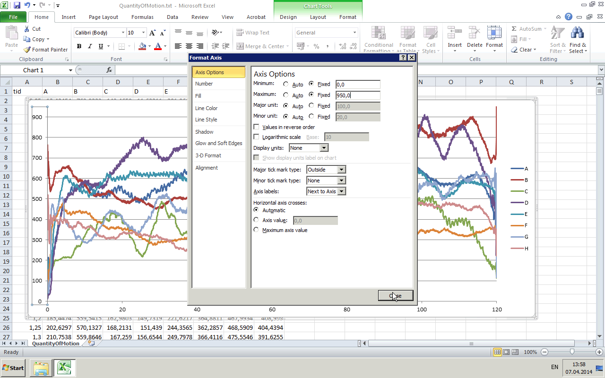
Task: Click the Insert Function fx icon
Action: click(109, 70)
